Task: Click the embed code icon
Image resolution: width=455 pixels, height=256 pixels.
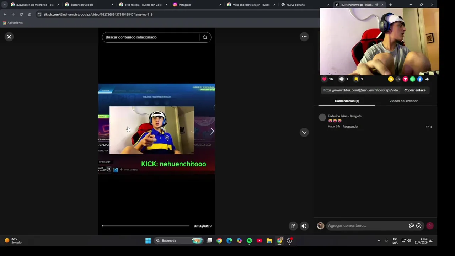Action: 398,79
